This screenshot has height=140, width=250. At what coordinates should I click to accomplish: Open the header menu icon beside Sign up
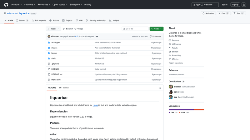pyautogui.click(x=244, y=5)
